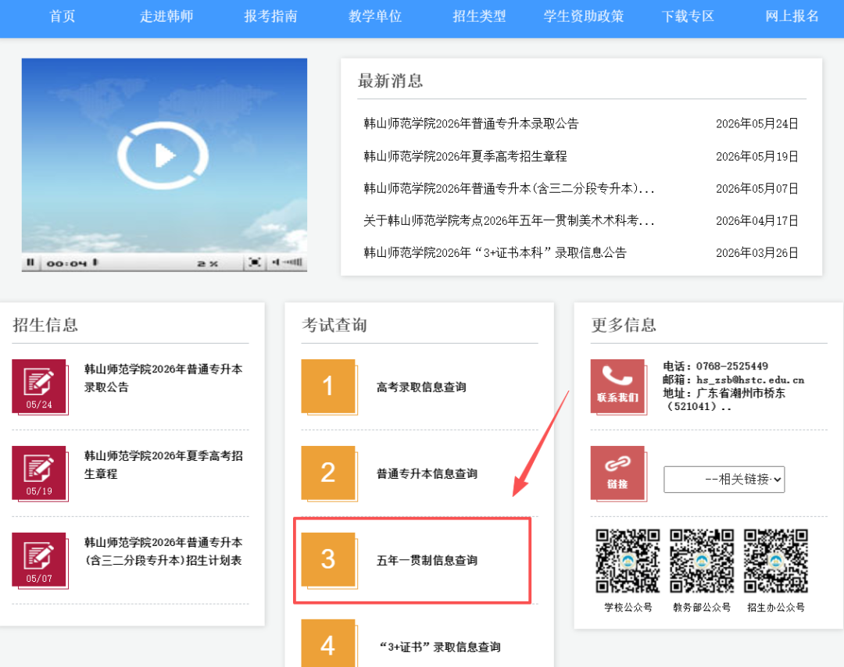The width and height of the screenshot is (844, 667).
Task: Adjust the video volume level bars
Action: [x=292, y=262]
